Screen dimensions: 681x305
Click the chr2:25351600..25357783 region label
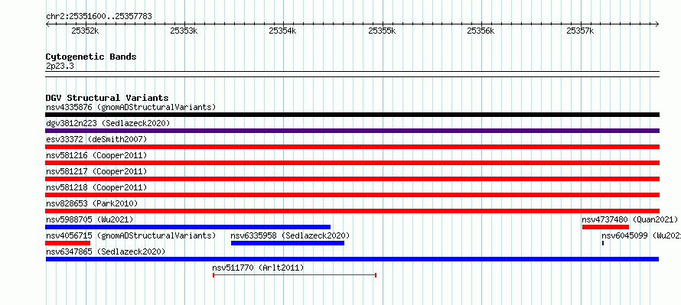click(99, 17)
